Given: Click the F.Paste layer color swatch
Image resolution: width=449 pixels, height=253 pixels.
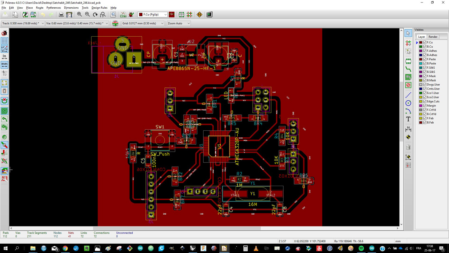Looking at the screenshot, I should (420, 59).
